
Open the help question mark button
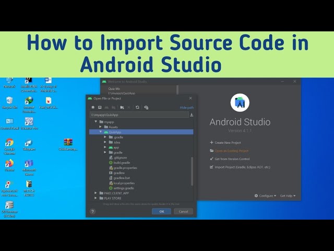pos(92,211)
